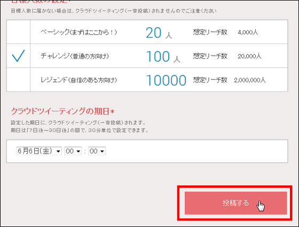The height and width of the screenshot is (227, 299).
Task: Click the レジェンド(自信のある方向け) label
Action: [79, 80]
